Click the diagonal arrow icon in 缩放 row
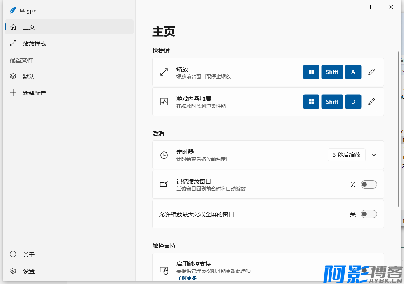The image size is (404, 284). 164,72
